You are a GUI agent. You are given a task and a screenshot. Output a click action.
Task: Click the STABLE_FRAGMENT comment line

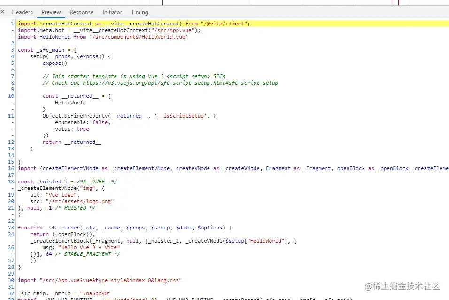click(x=75, y=254)
